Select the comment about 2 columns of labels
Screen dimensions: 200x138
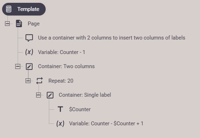tap(112, 38)
